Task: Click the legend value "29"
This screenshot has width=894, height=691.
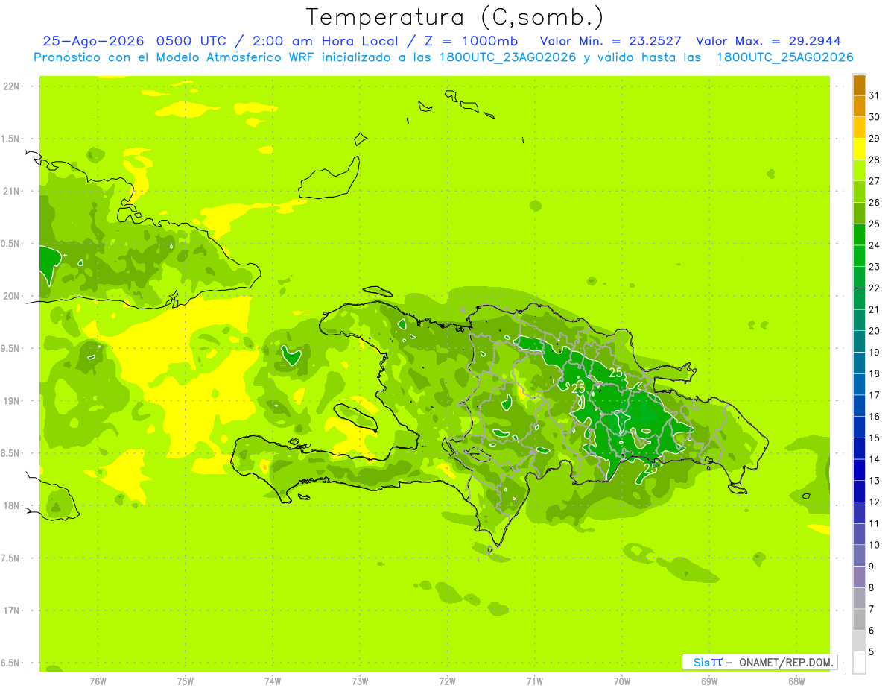Action: [875, 139]
